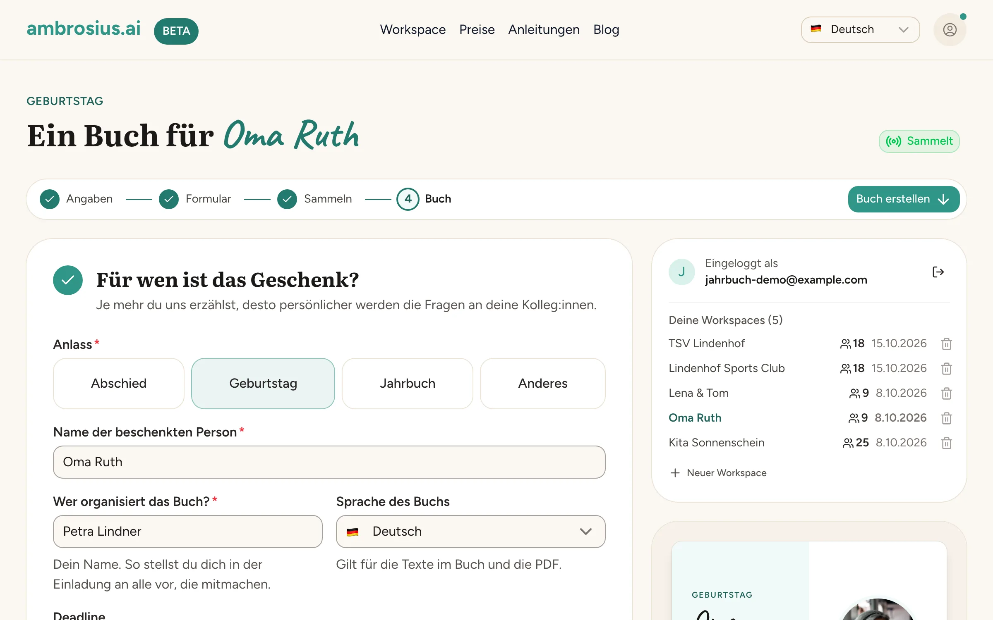The height and width of the screenshot is (620, 993).
Task: Select the Anderes occasion
Action: point(543,384)
